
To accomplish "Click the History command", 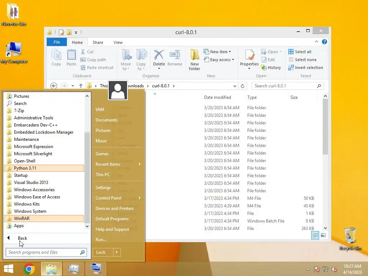I will [x=271, y=68].
